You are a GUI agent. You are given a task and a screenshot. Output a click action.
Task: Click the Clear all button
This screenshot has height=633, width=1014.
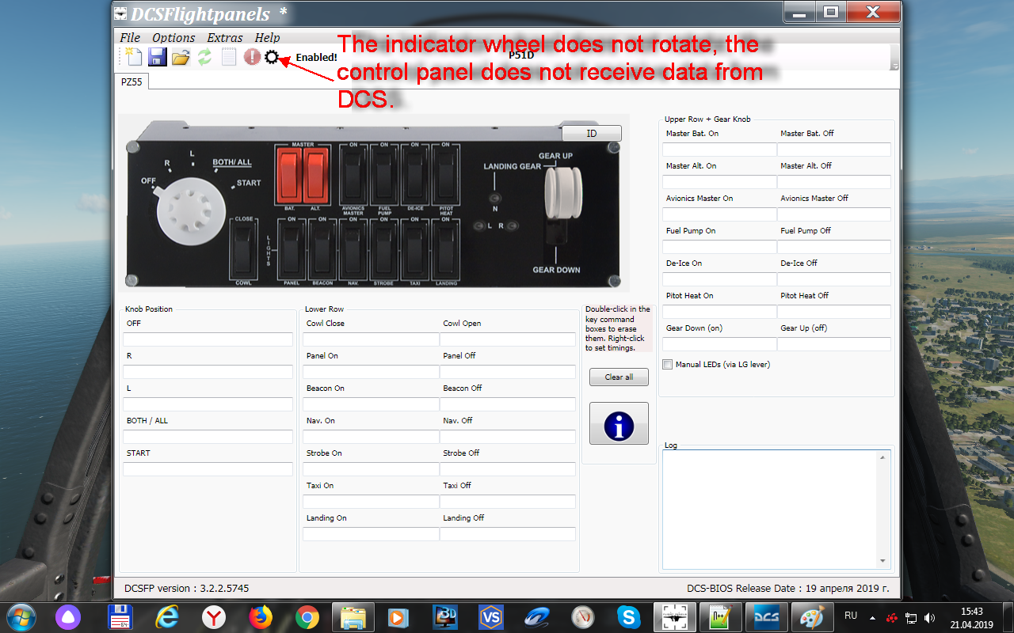click(x=619, y=377)
